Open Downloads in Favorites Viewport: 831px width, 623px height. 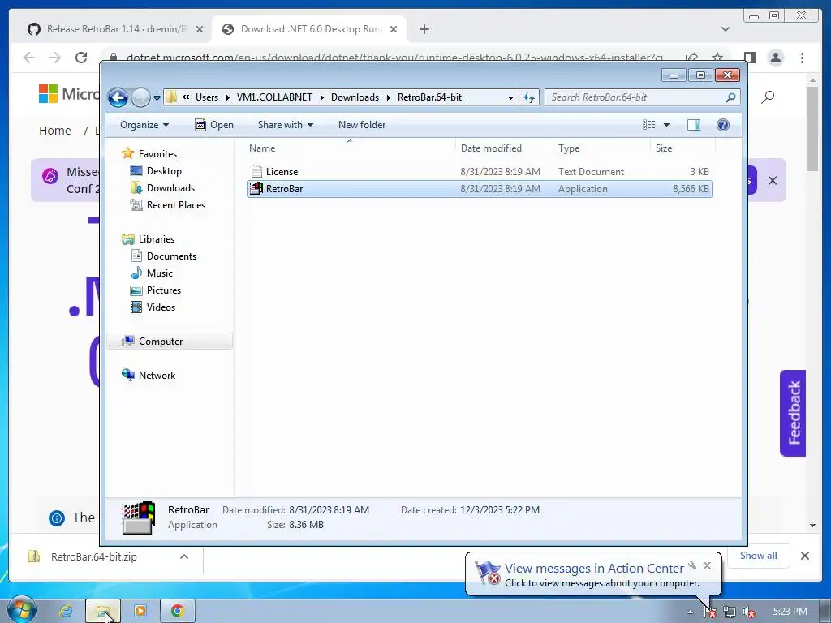170,188
